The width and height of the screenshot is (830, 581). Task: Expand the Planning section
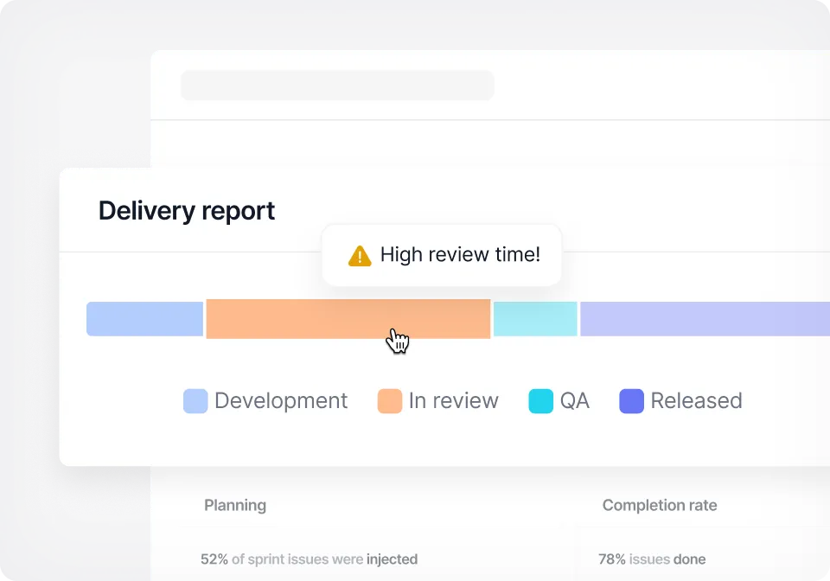click(x=234, y=505)
